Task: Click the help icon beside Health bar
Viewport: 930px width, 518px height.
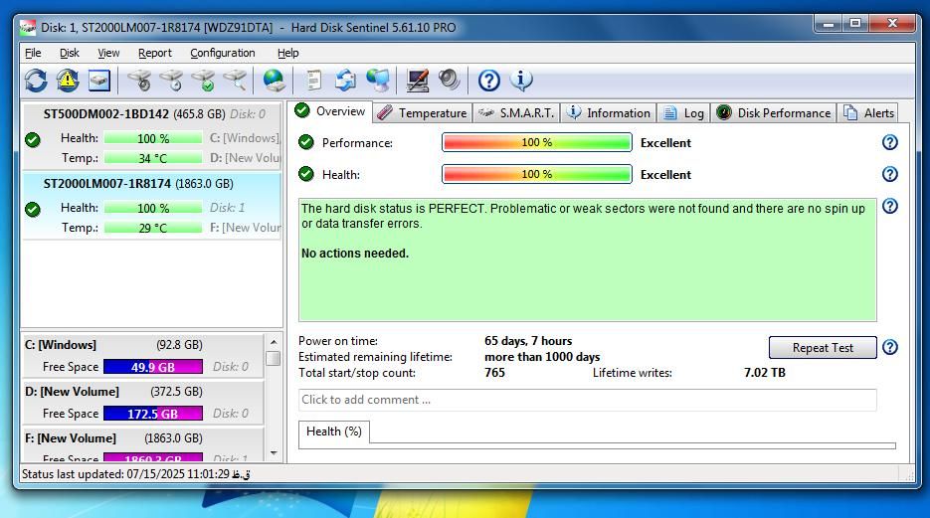Action: tap(889, 174)
